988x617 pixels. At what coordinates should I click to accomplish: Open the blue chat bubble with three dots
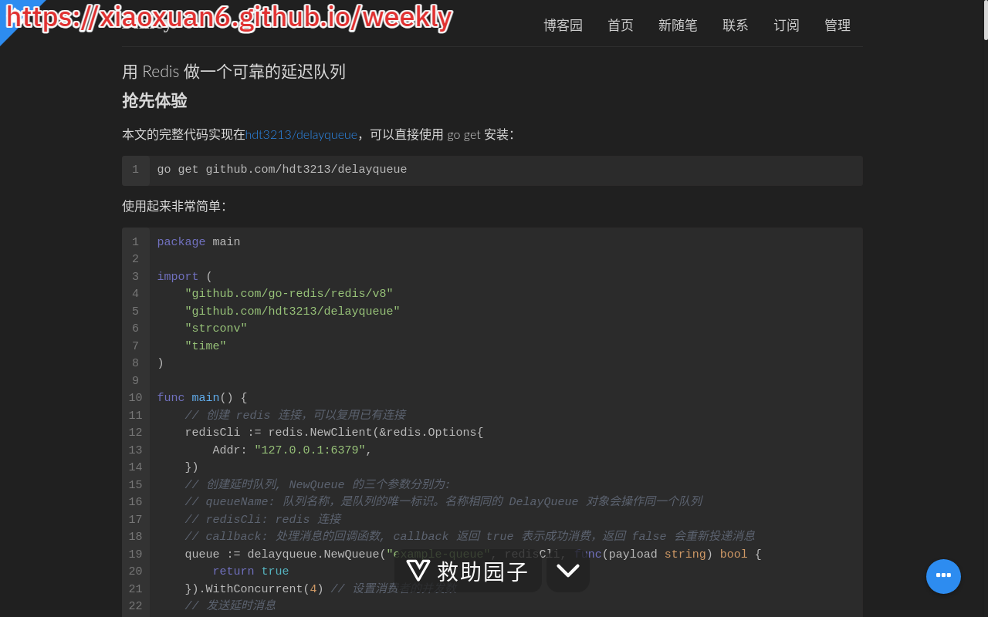pos(943,576)
